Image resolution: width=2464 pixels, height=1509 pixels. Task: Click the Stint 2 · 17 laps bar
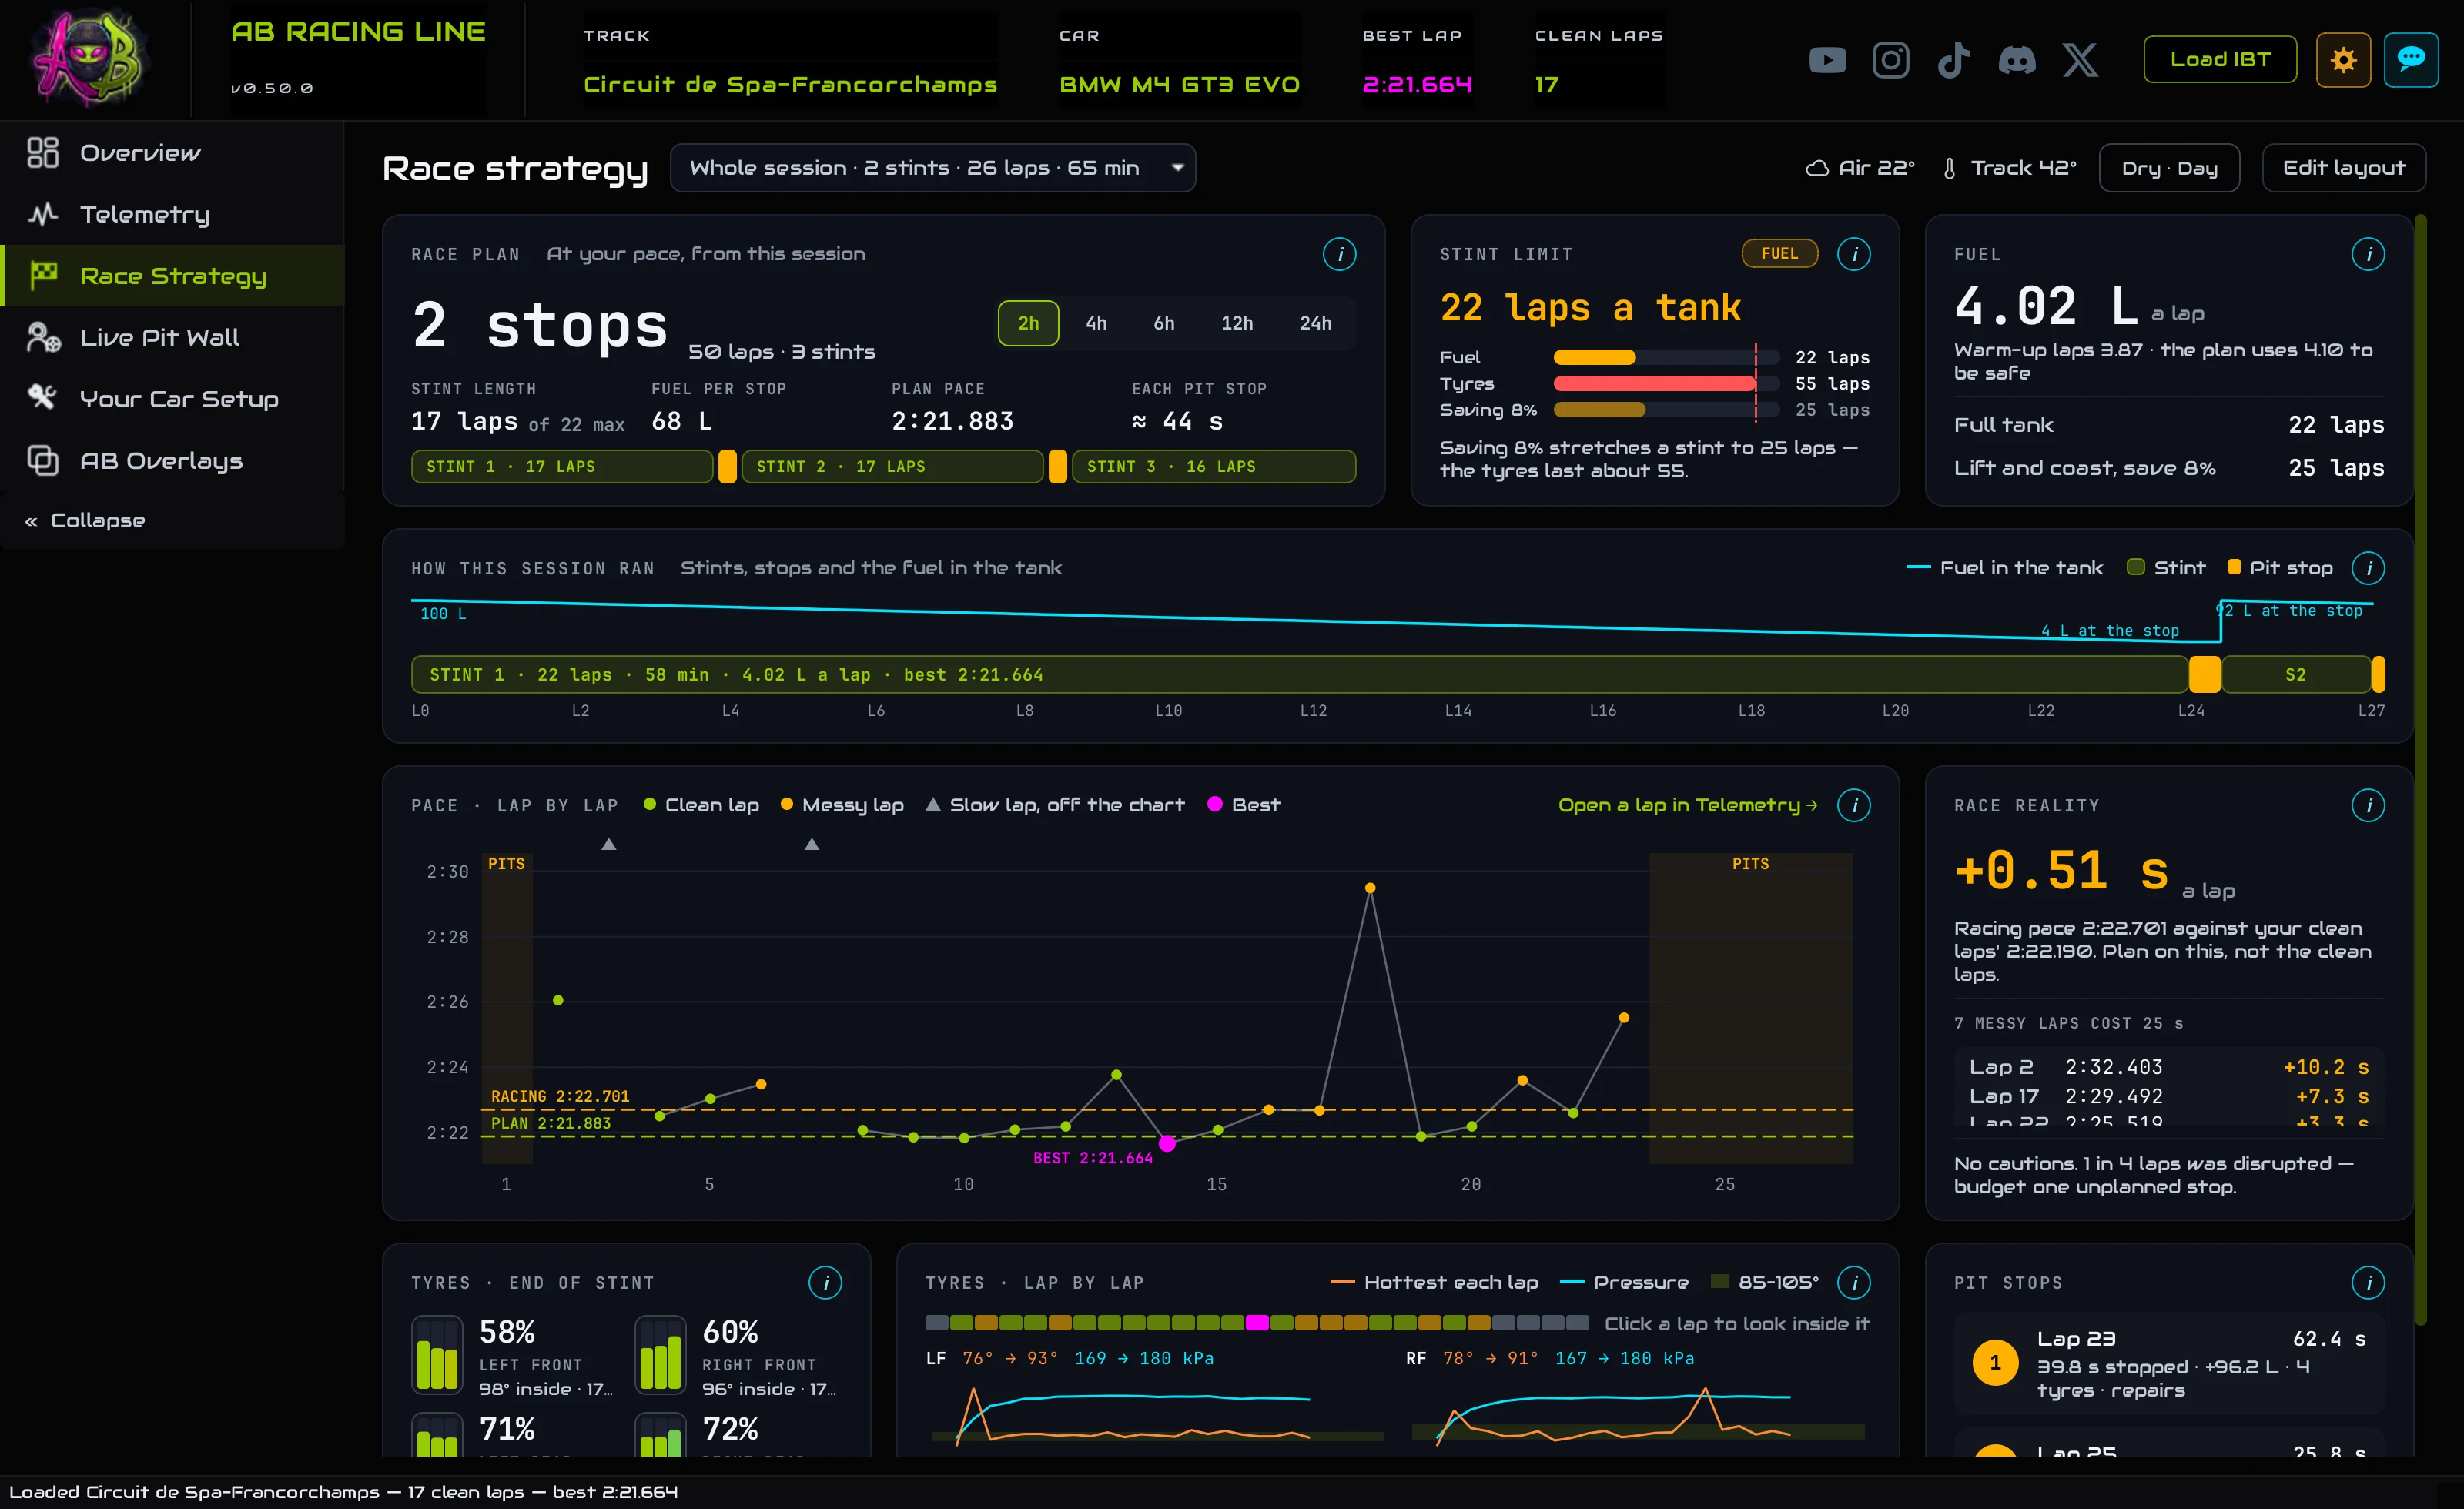pos(892,467)
